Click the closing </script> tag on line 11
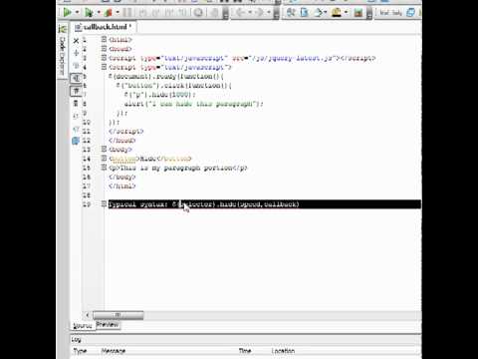 (x=126, y=132)
